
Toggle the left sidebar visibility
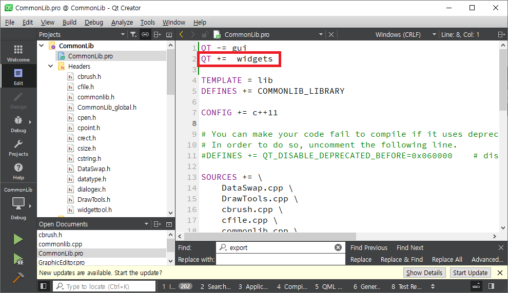(43, 286)
